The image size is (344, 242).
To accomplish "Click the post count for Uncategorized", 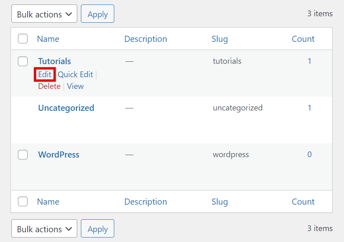I will [309, 108].
